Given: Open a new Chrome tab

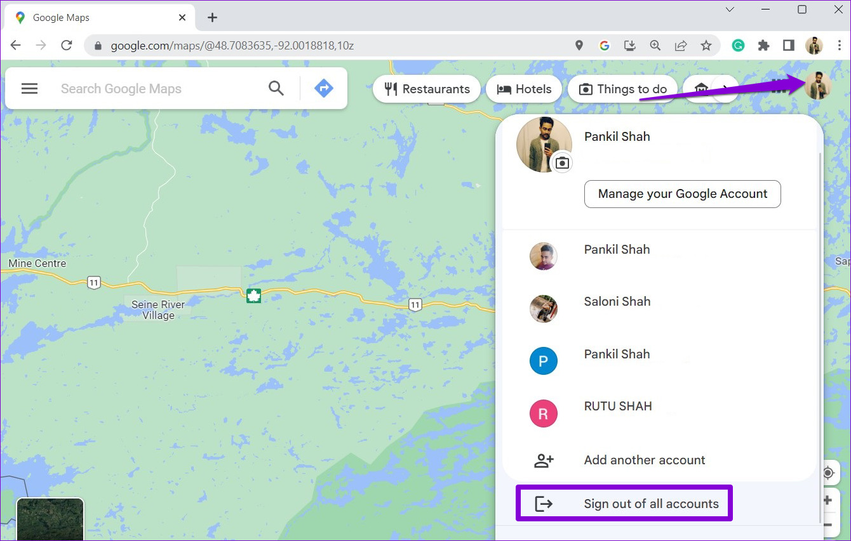Looking at the screenshot, I should [212, 18].
